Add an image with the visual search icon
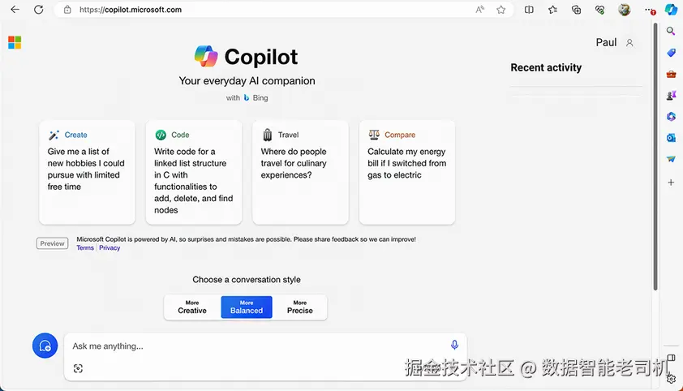 pos(78,368)
